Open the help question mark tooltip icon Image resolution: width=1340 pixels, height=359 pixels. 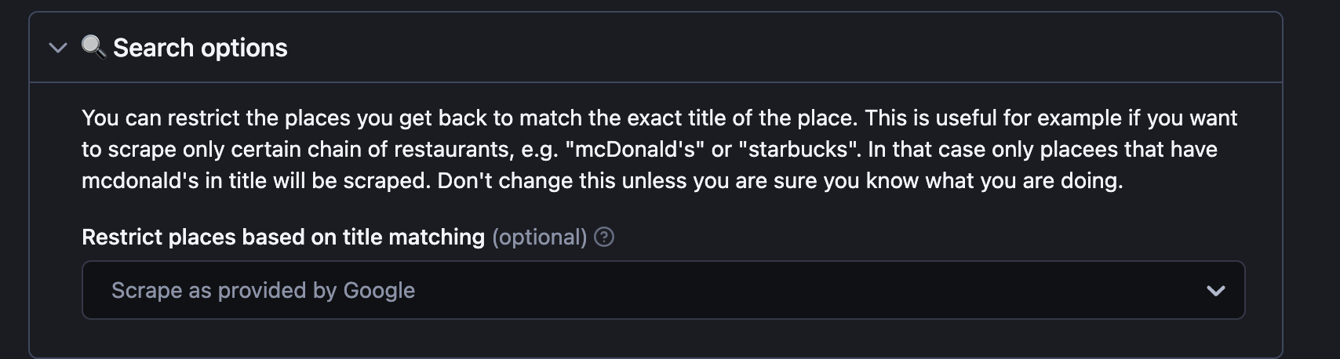(x=604, y=237)
